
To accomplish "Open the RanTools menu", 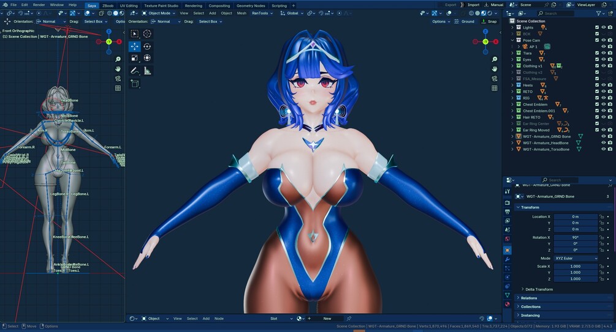I will pyautogui.click(x=262, y=13).
